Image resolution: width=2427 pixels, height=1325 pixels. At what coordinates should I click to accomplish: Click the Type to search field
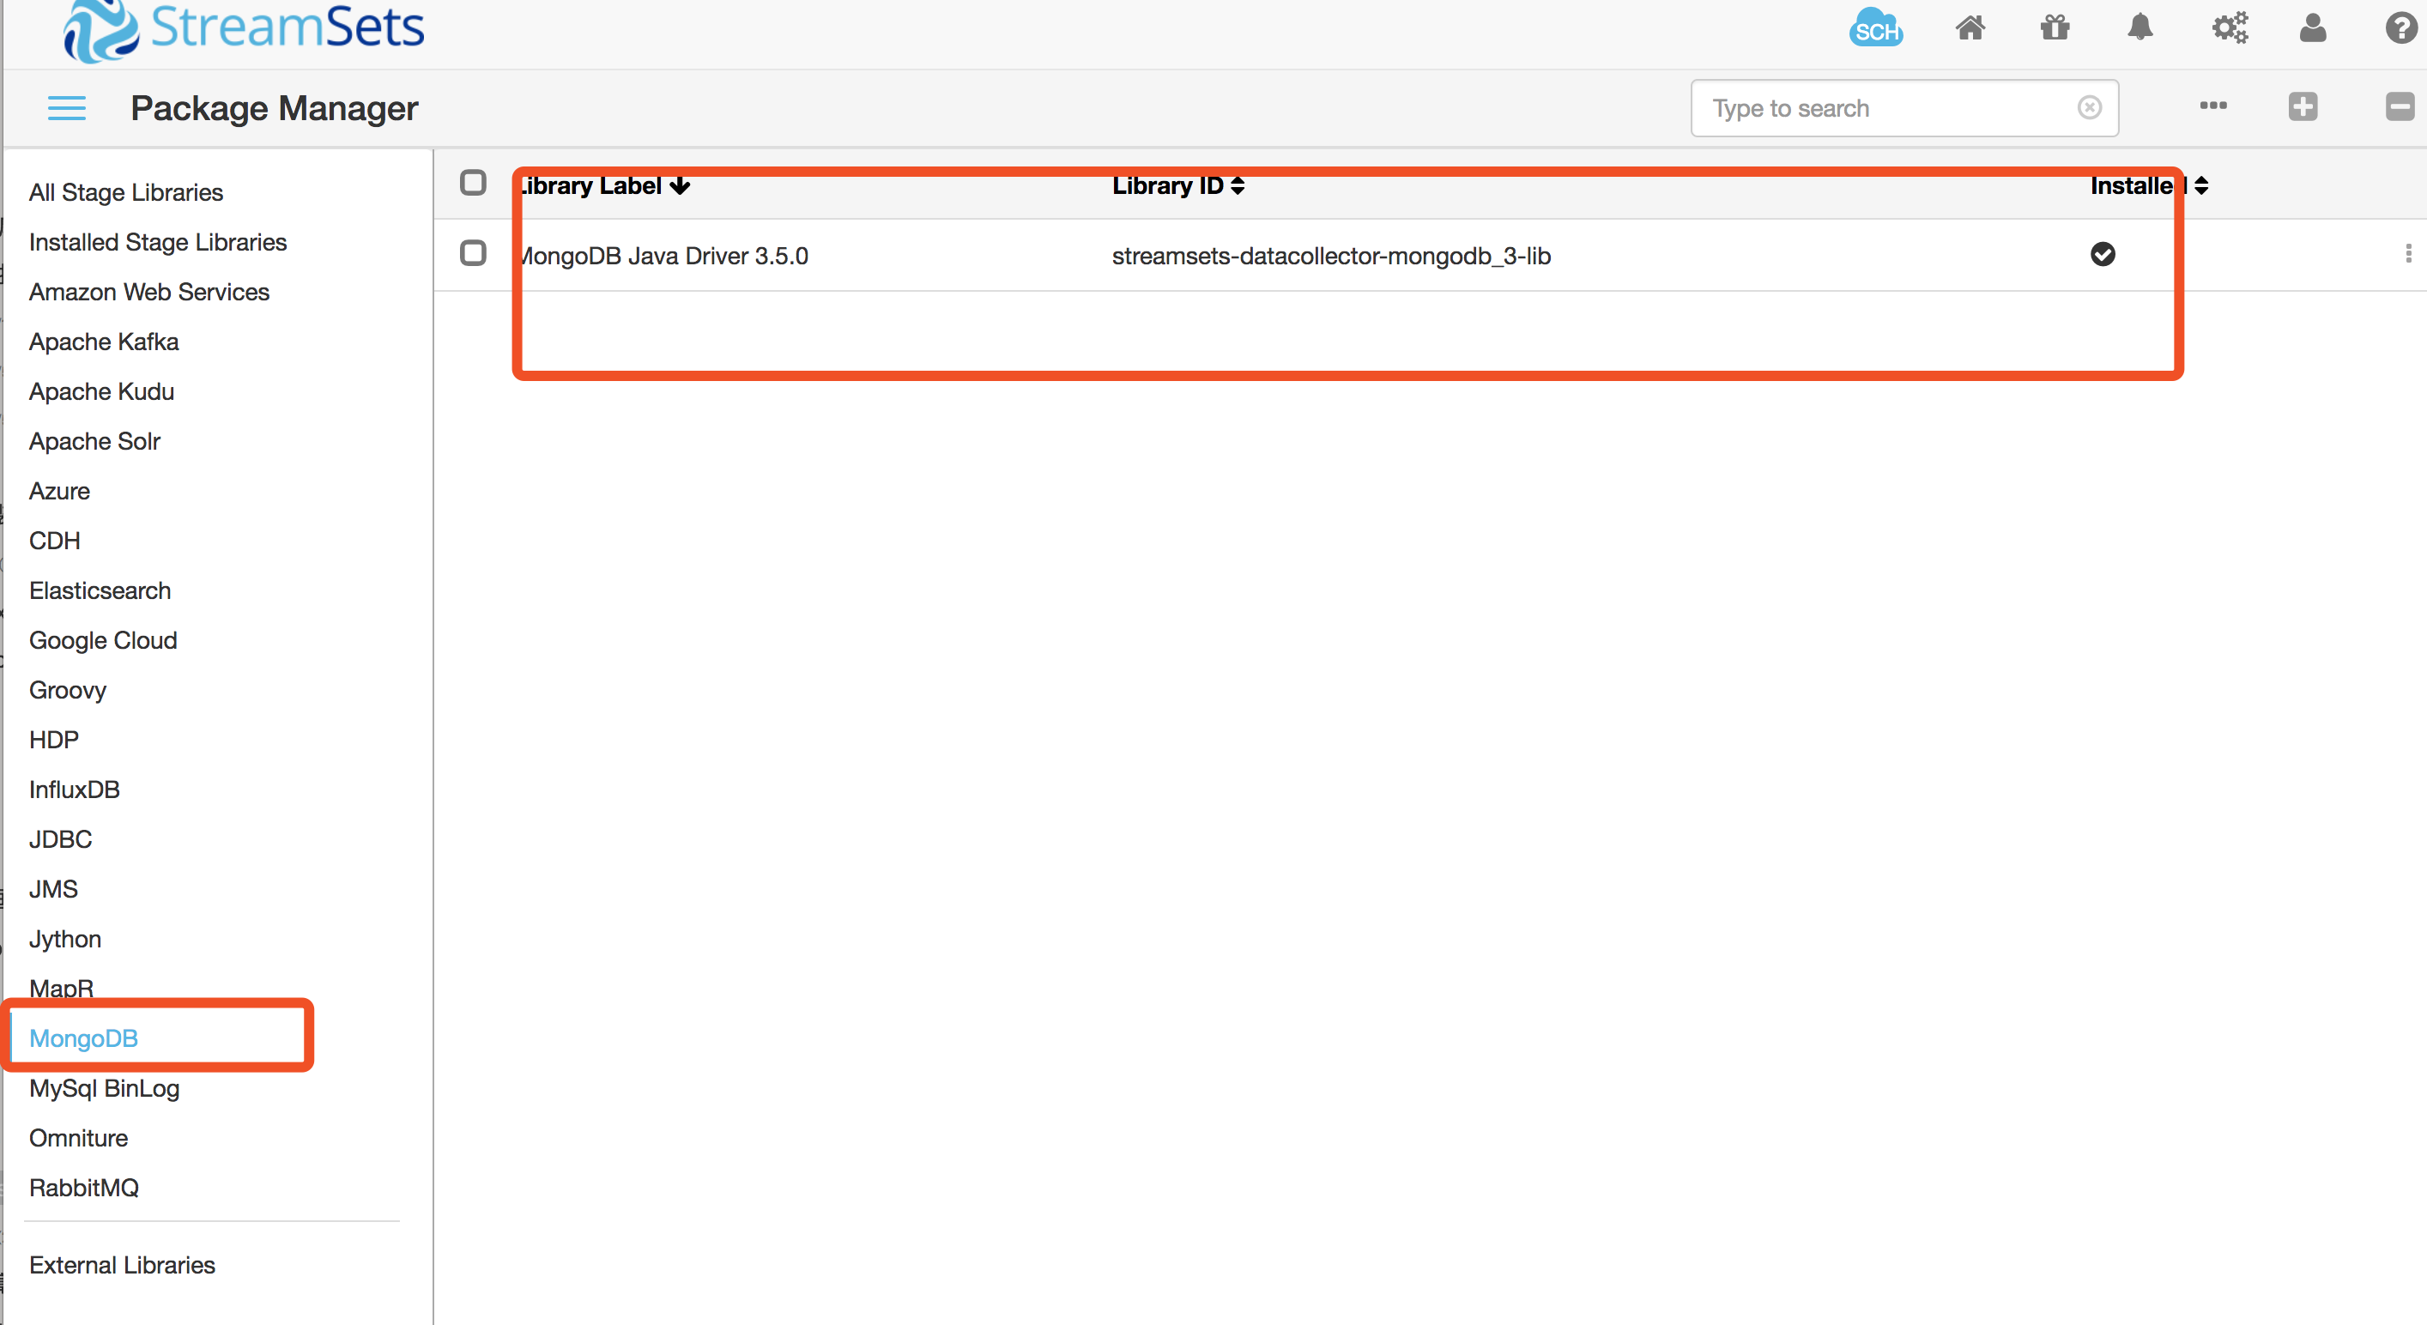point(1904,108)
